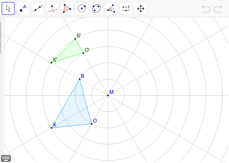Select the Line through two points tool
This screenshot has height=163, width=229.
[x=38, y=8]
